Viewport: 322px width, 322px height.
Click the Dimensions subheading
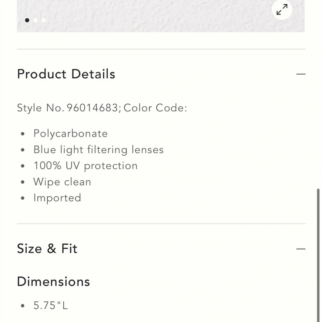tap(53, 281)
